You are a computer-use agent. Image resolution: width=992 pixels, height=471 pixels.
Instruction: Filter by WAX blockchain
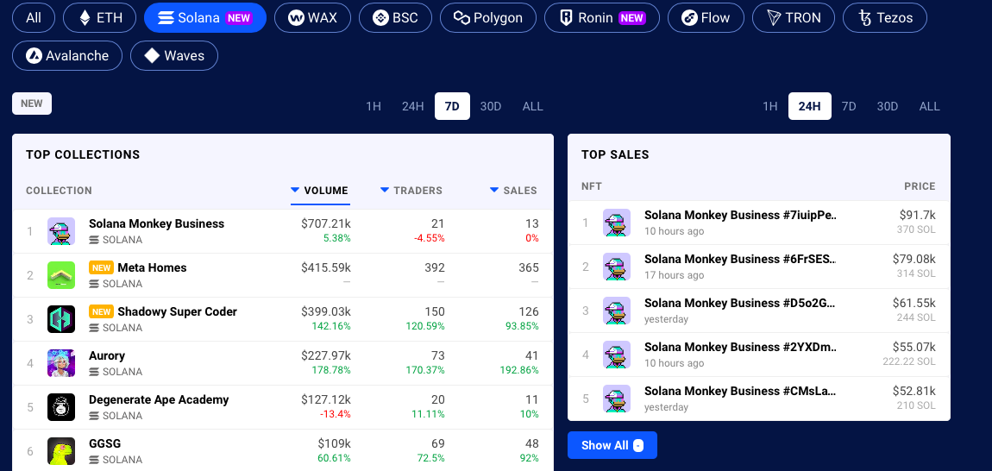tap(312, 18)
